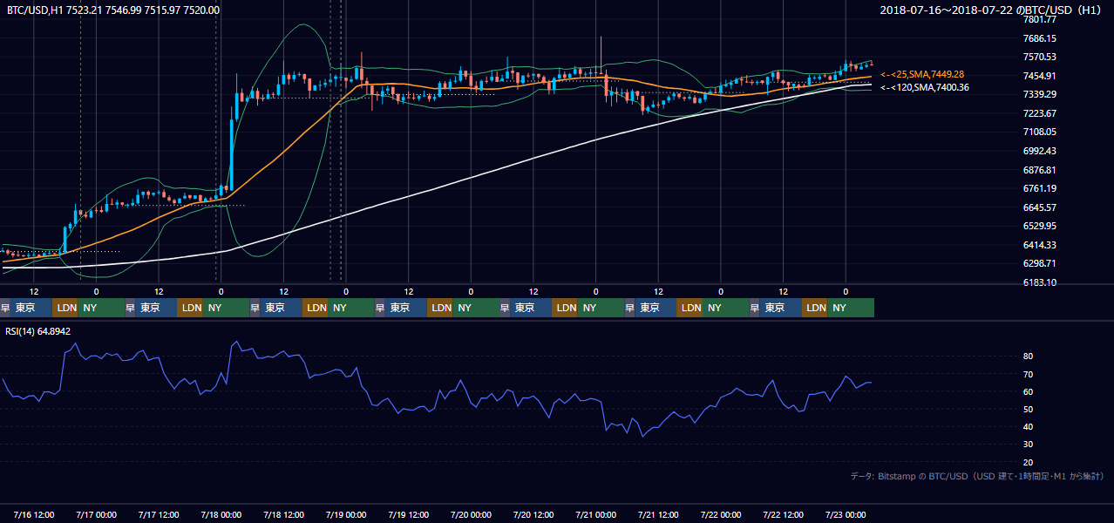This screenshot has width=1114, height=523.
Task: Click the BTC/USD,H1 OHLC header text
Action: pos(113,10)
